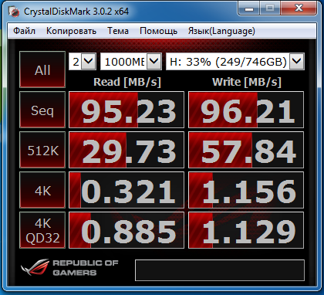The image size is (324, 295).
Task: Click the Republic of Gamers logo
Action: 69,268
